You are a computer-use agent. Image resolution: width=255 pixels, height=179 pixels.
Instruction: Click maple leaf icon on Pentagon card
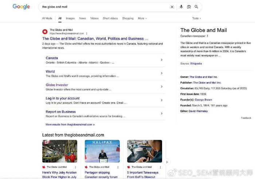pyautogui.click(x=86, y=167)
